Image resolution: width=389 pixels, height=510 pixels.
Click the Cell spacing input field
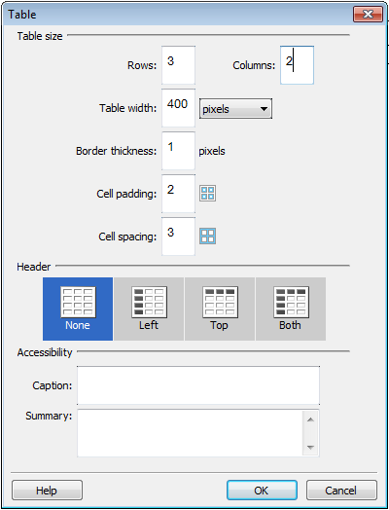point(178,237)
